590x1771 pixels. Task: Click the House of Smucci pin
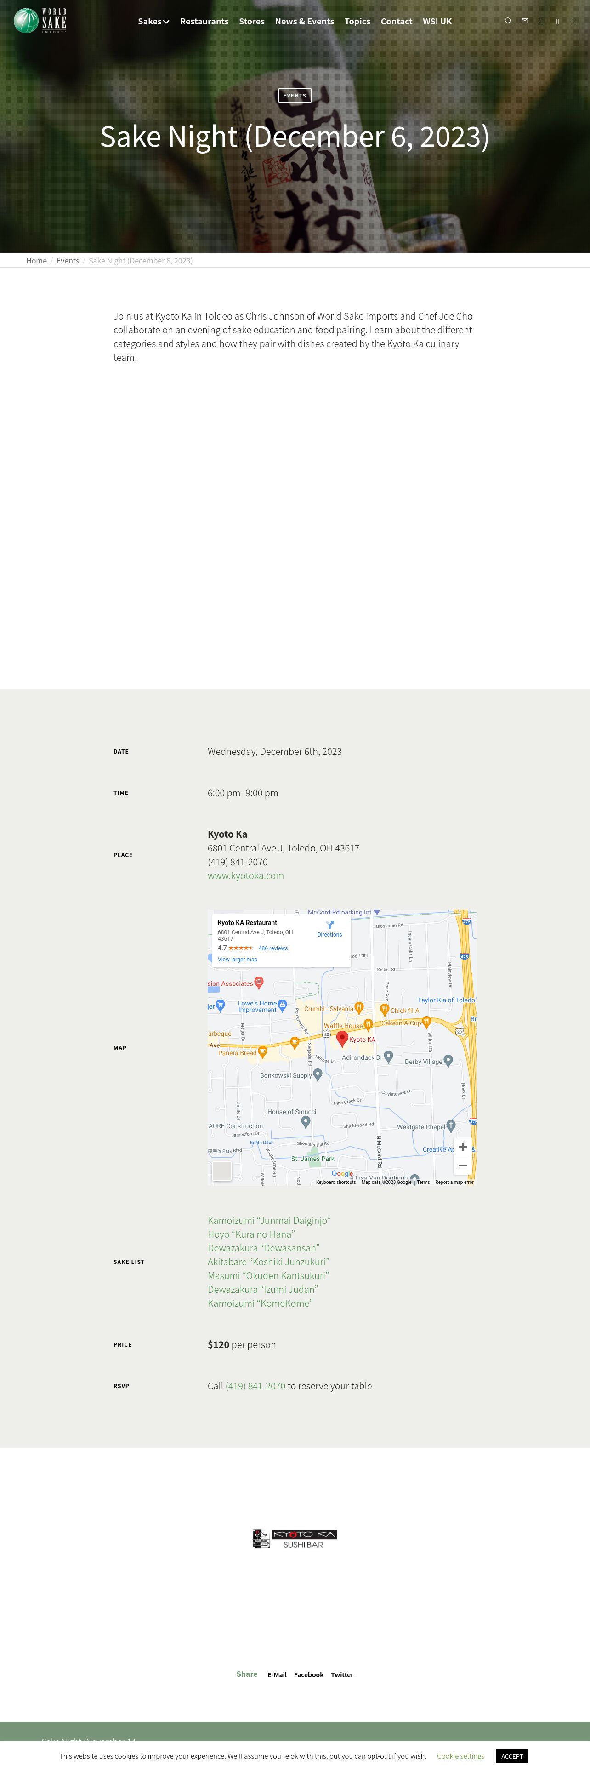[306, 1121]
